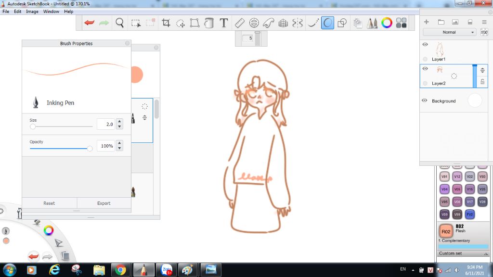Click the green Redo arrow in the top toolbar
This screenshot has height=277, width=493.
point(104,23)
